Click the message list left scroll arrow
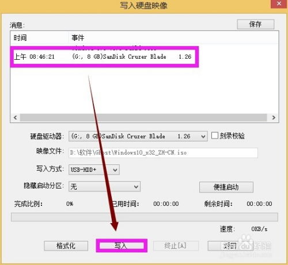 pos(16,117)
